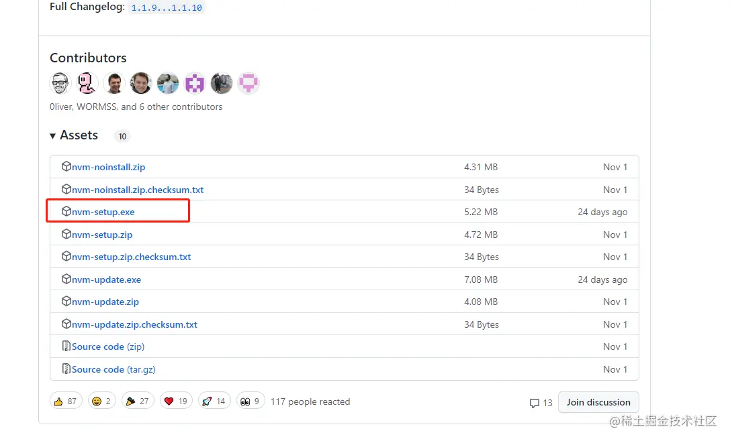Download nvm-update.zip.checksum.txt
The image size is (730, 441).
[x=134, y=325]
